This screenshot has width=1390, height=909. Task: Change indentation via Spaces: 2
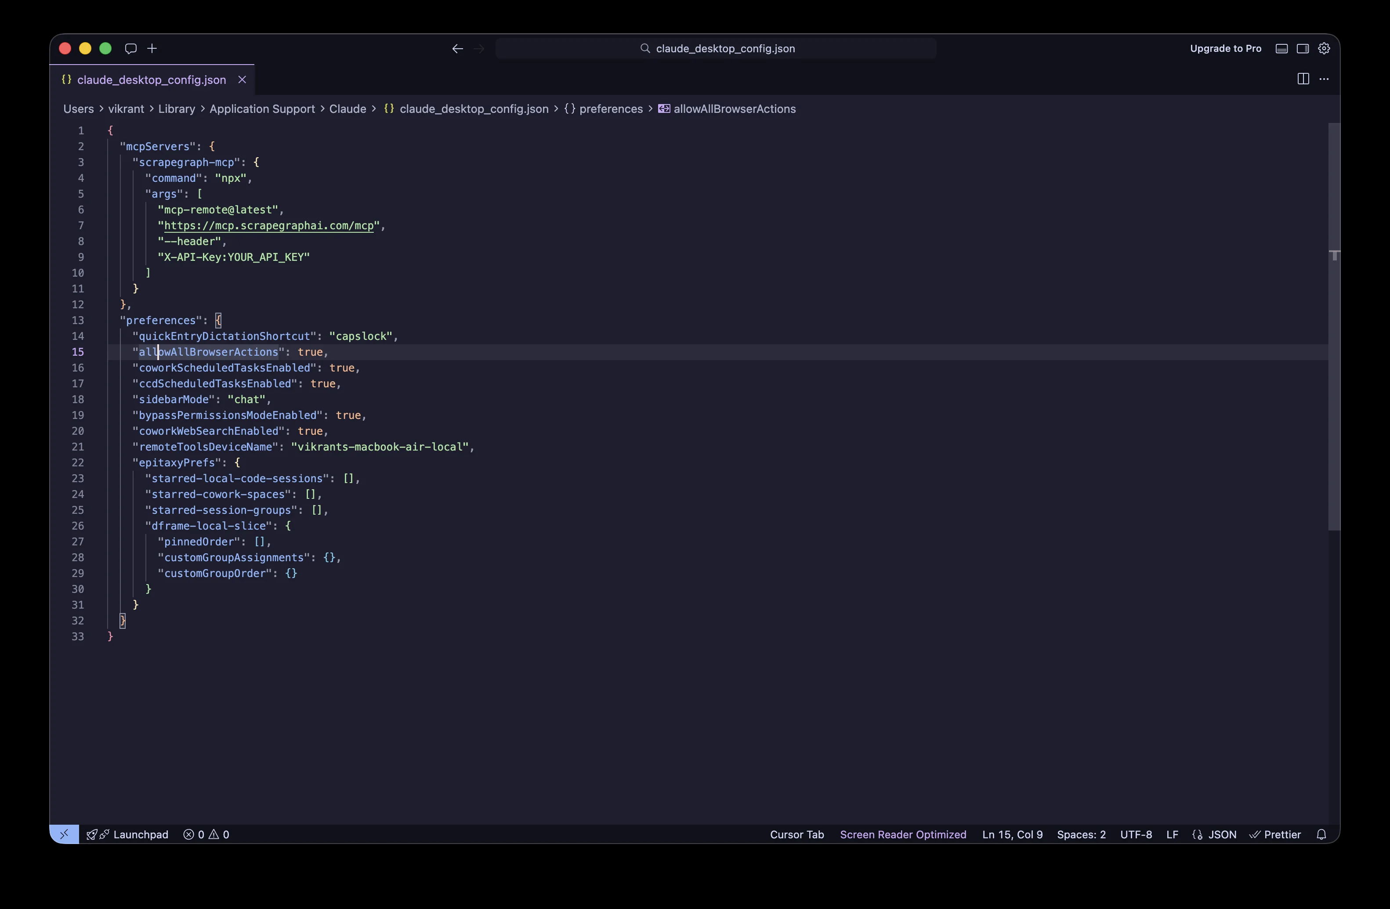pyautogui.click(x=1081, y=834)
